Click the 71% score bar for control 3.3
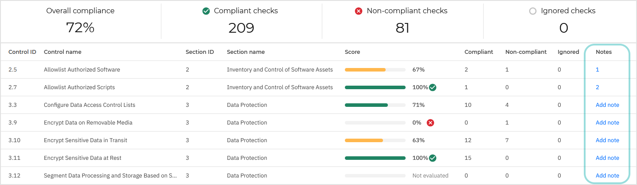The width and height of the screenshot is (637, 185). (x=375, y=105)
